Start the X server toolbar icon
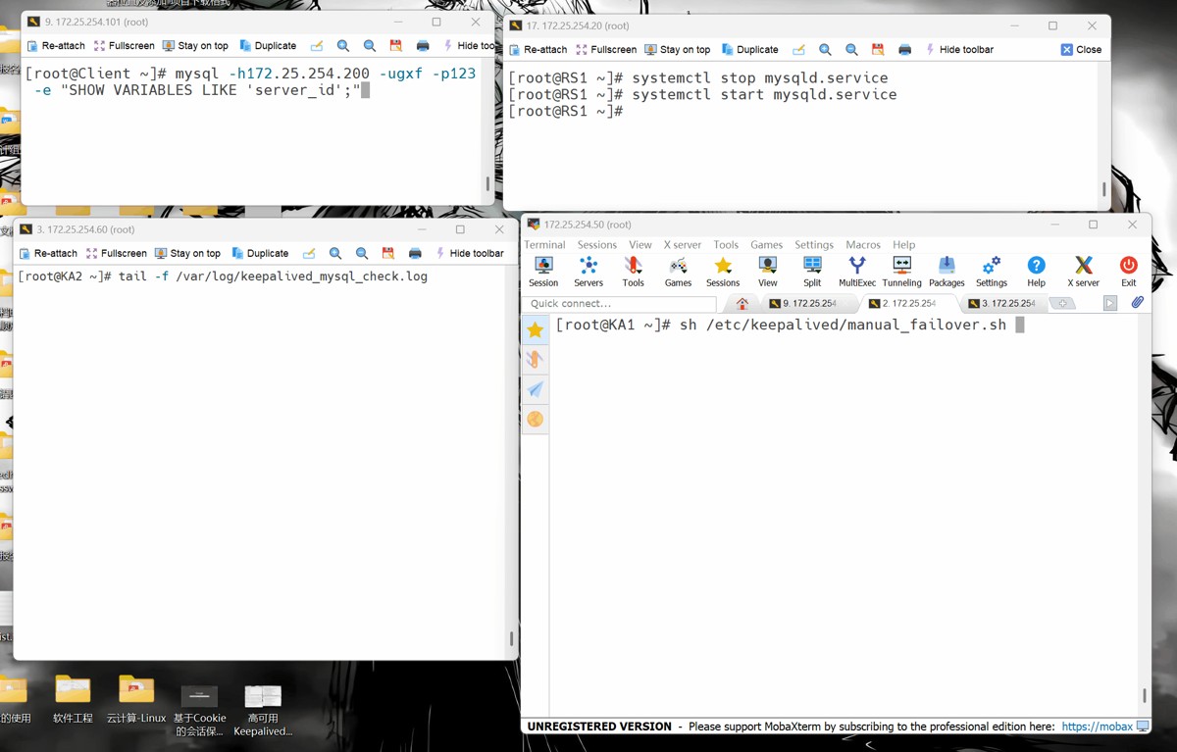 (1083, 271)
